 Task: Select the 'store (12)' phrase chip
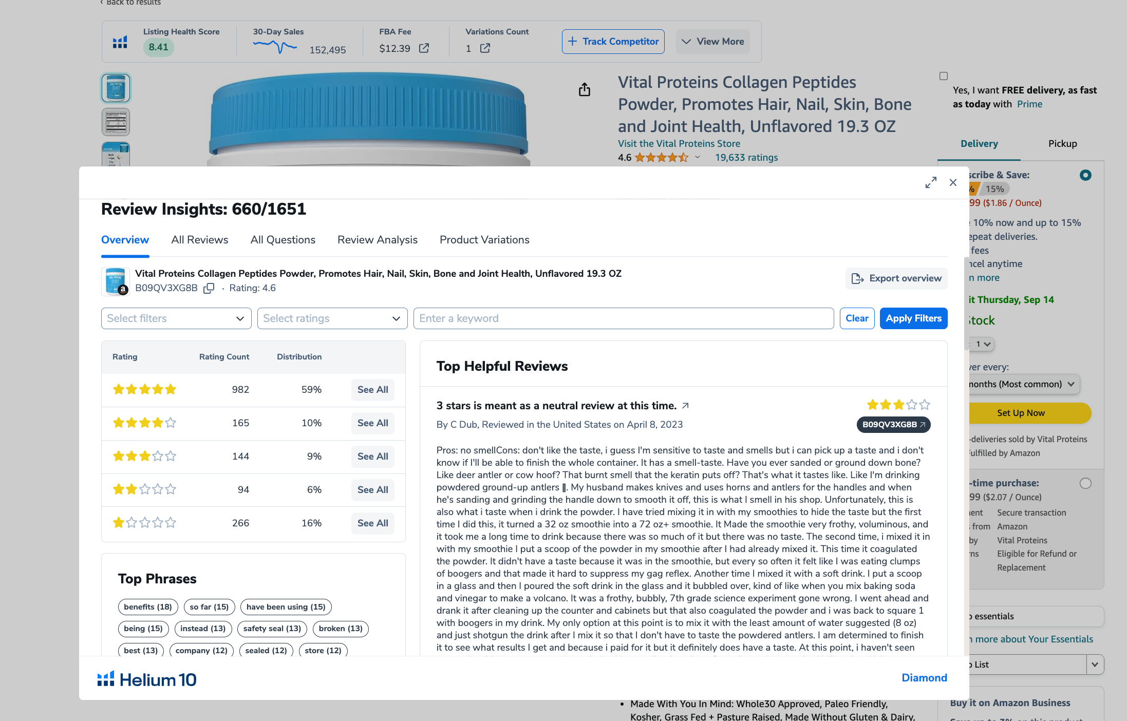[323, 650]
